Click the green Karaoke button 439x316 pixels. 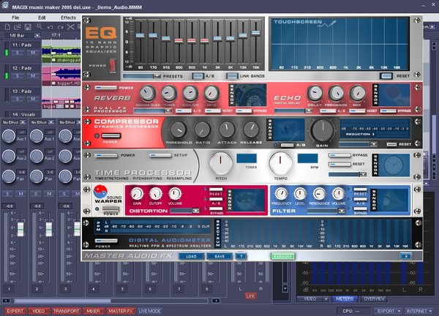tap(282, 256)
